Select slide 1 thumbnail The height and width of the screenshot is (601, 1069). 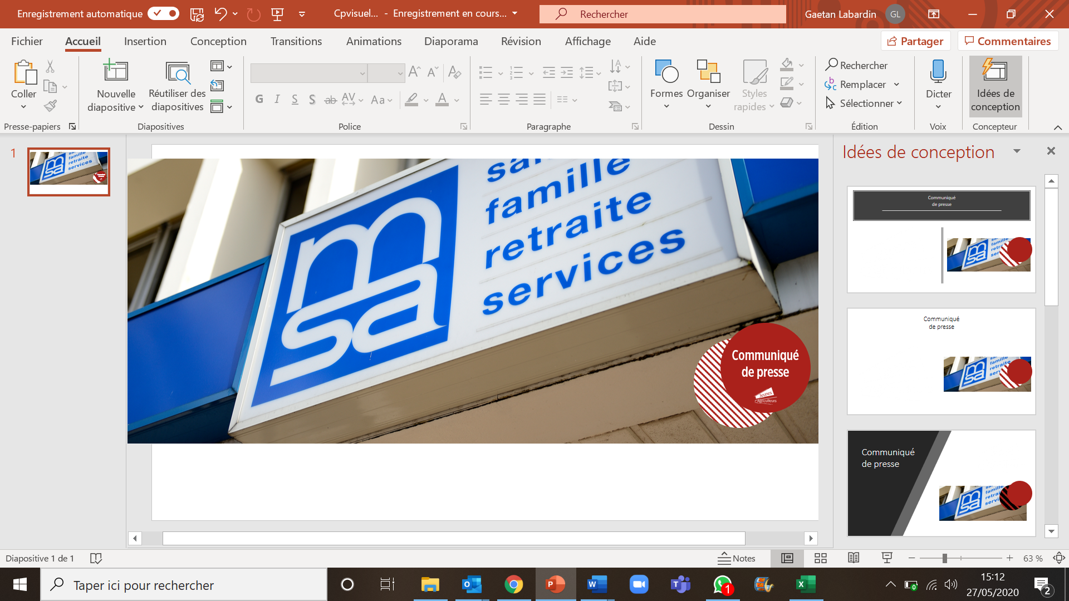[x=68, y=171]
